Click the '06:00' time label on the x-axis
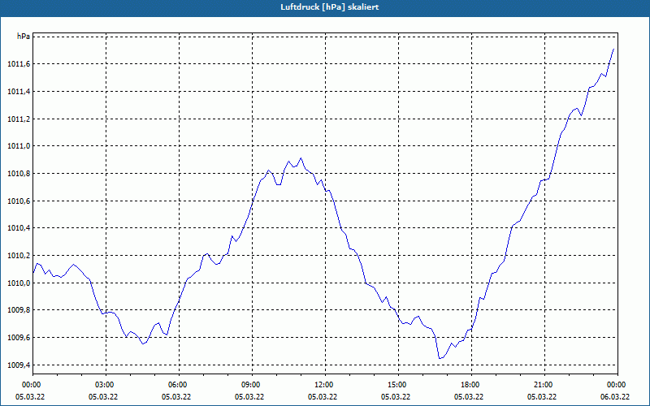 (176, 385)
